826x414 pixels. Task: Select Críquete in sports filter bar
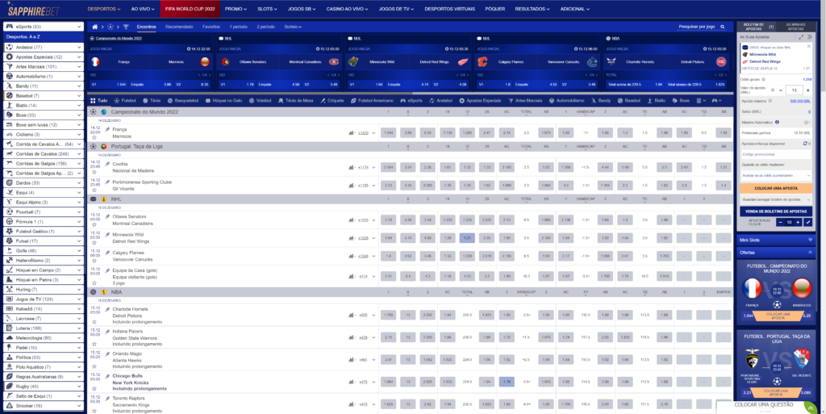pyautogui.click(x=332, y=100)
